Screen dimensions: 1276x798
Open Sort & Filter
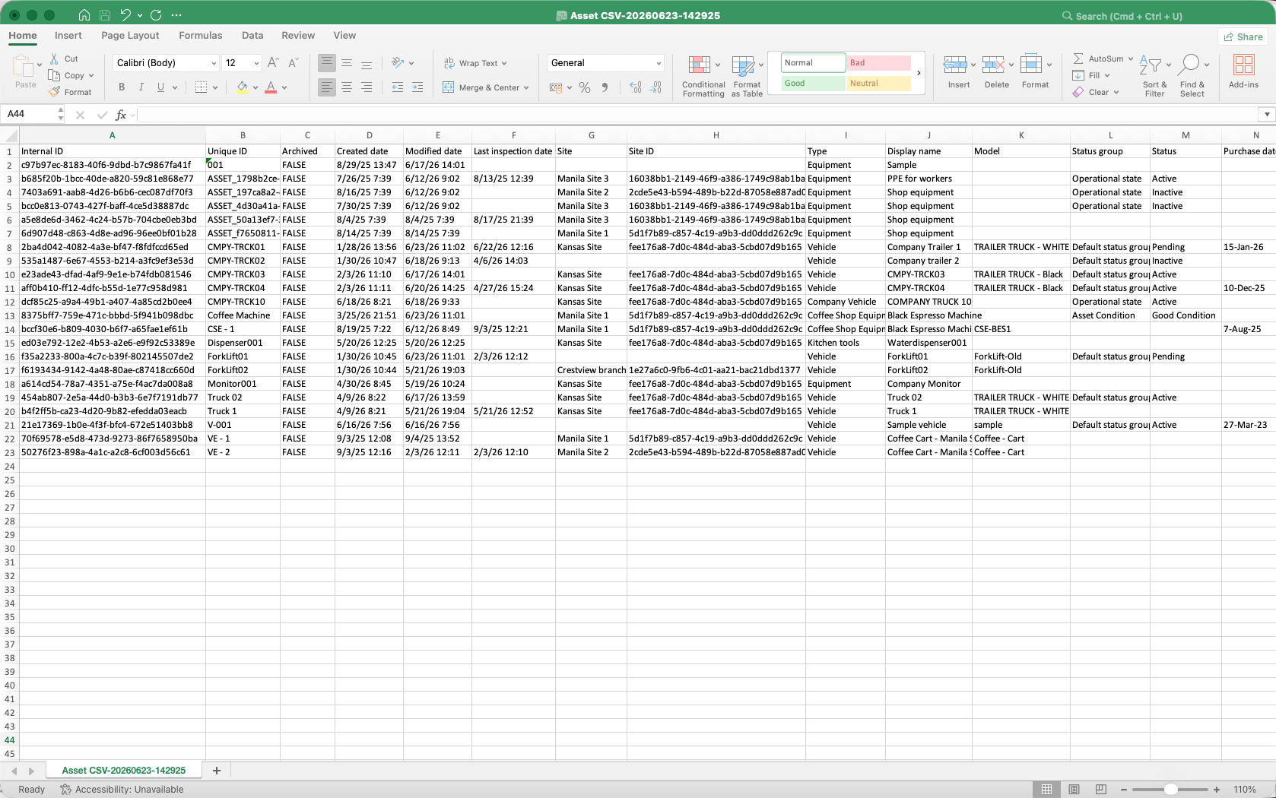pyautogui.click(x=1154, y=76)
